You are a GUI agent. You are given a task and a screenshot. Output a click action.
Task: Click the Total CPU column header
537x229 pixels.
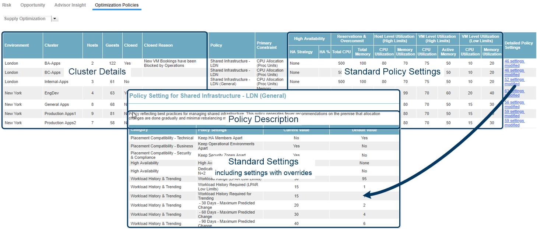[x=341, y=52]
